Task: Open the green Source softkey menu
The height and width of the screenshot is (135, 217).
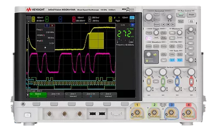Action: click(38, 95)
